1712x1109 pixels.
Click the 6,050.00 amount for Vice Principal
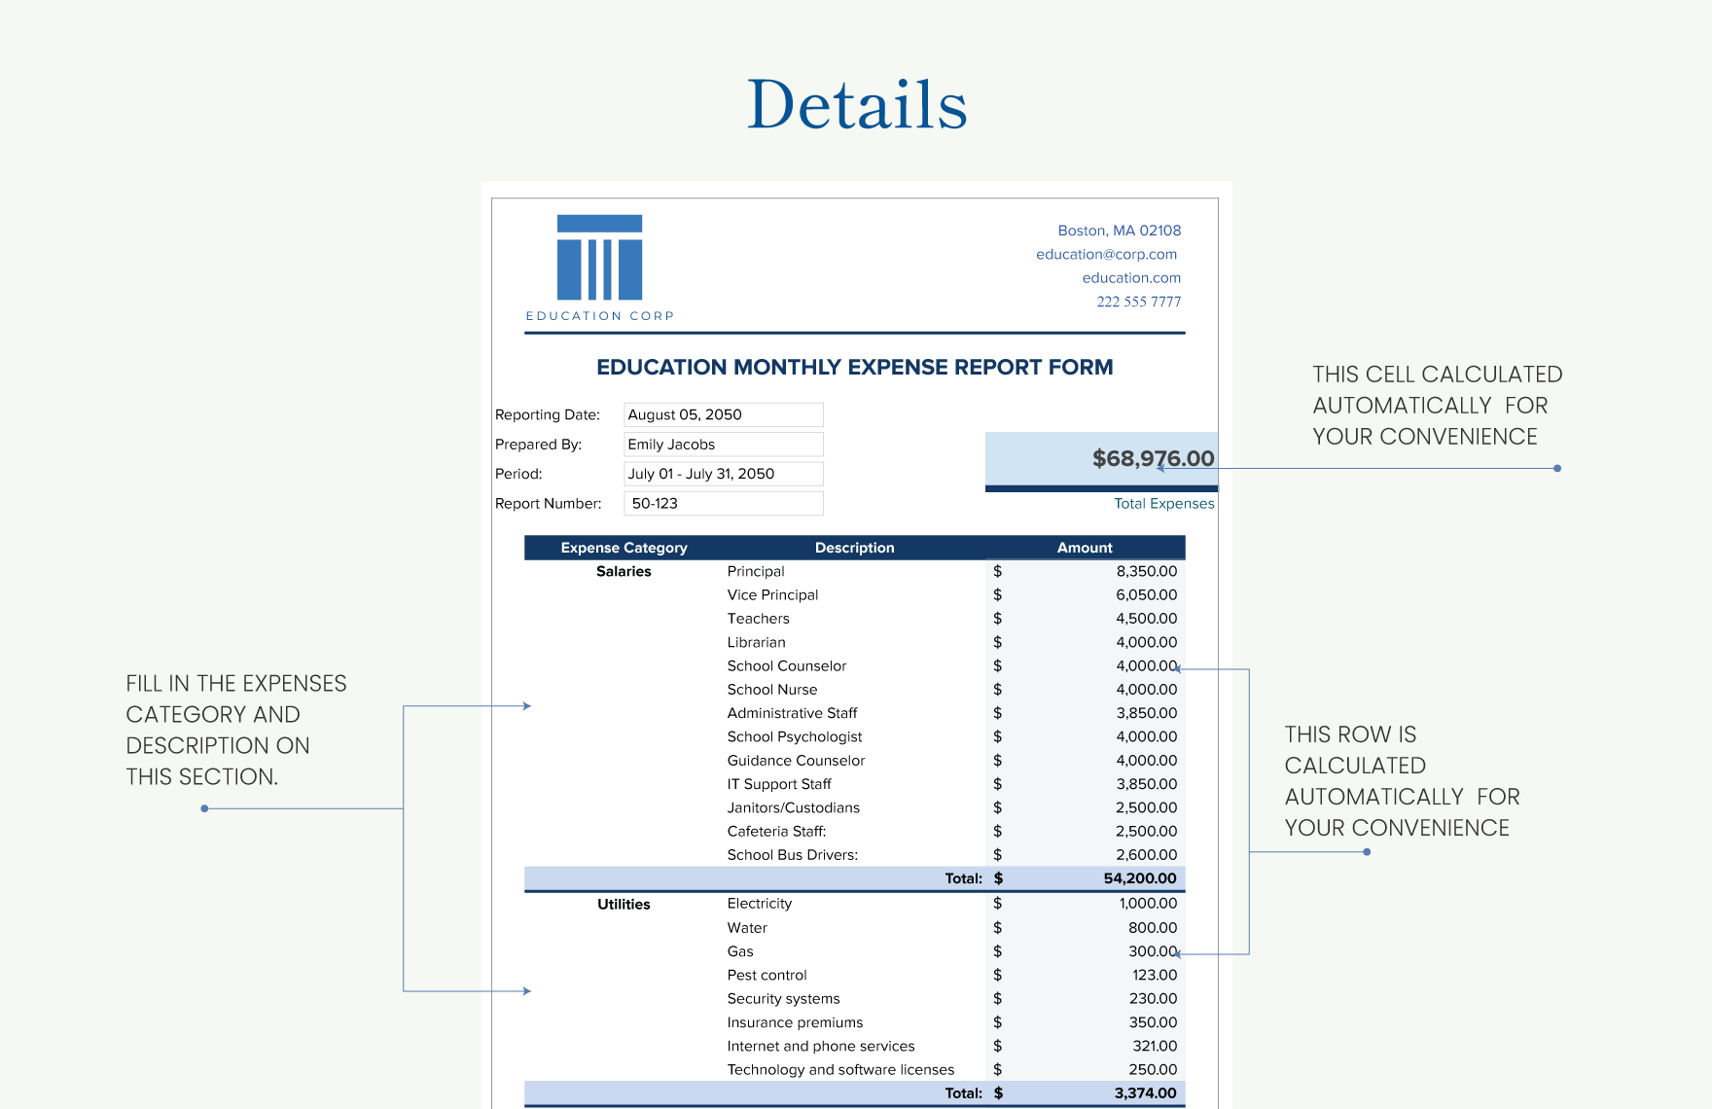pyautogui.click(x=1146, y=594)
